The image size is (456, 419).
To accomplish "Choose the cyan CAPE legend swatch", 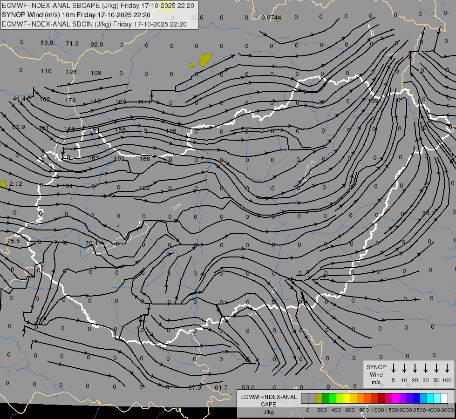I will click(430, 399).
